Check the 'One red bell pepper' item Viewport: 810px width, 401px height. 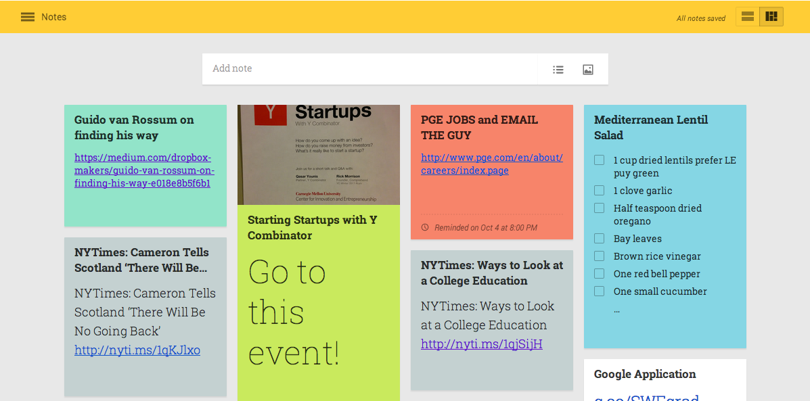coord(600,273)
